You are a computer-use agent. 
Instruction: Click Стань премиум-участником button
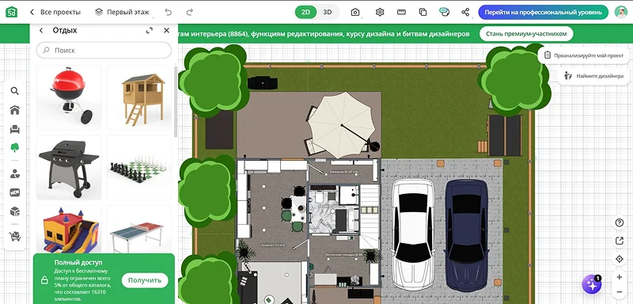526,34
